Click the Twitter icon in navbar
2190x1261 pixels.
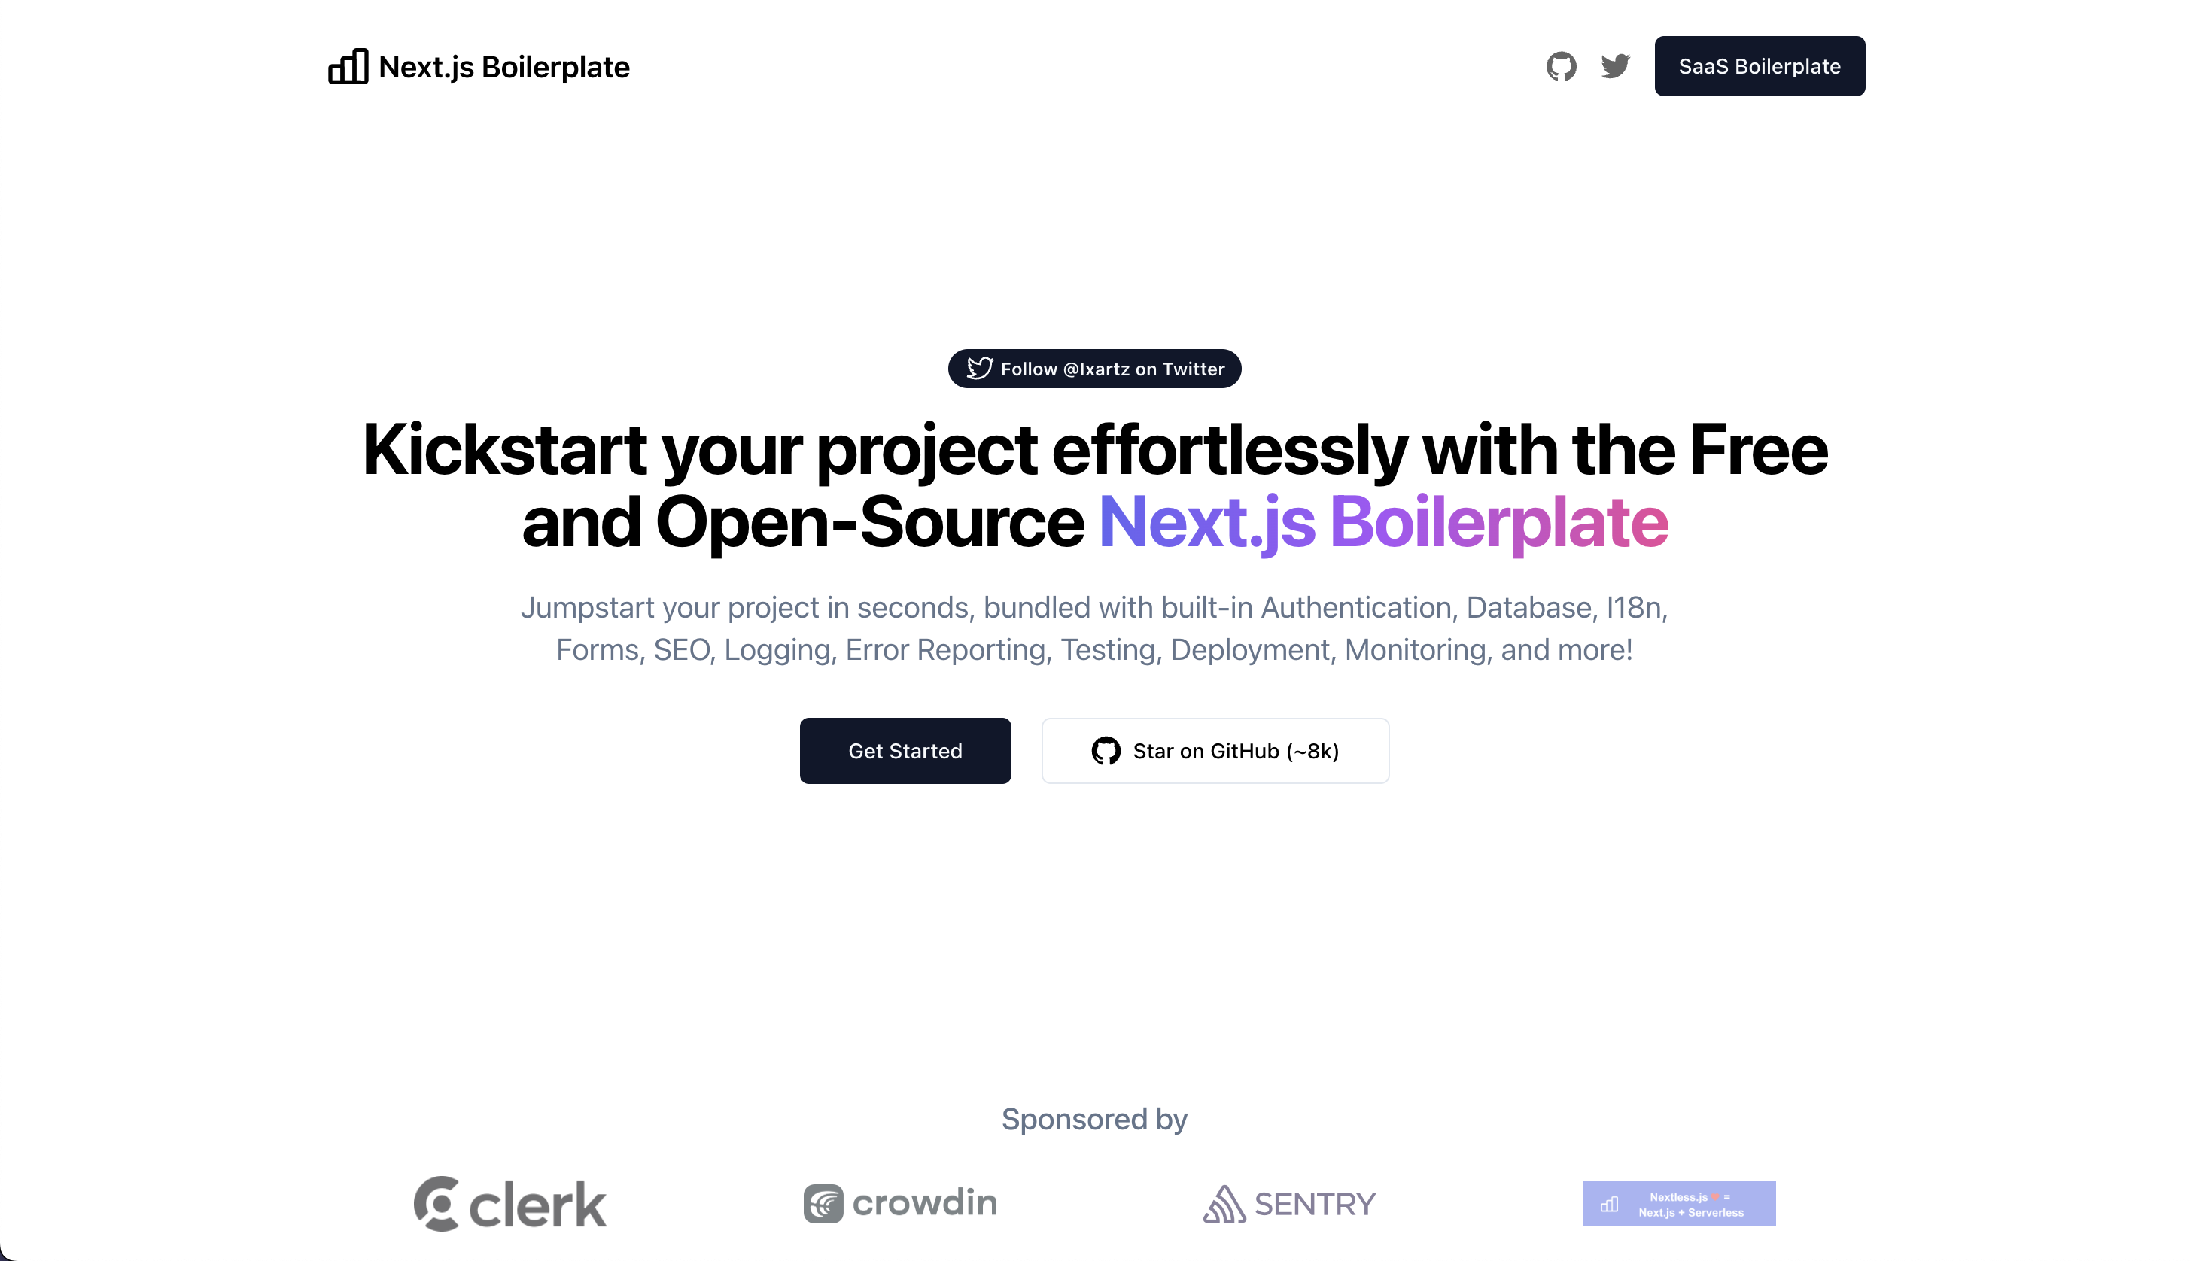(x=1616, y=66)
